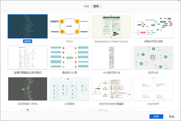Viewport: 181px width, 121px height.
Task: Click the 定积分 label text
Action: click(x=27, y=41)
